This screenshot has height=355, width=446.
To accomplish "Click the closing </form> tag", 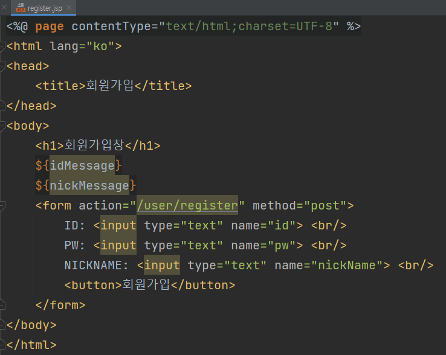I will tap(60, 305).
